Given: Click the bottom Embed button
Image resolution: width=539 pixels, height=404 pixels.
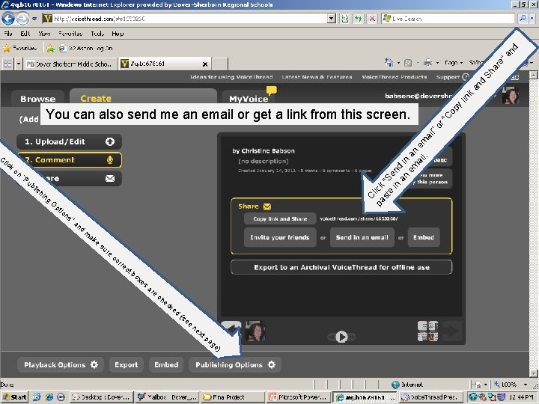Looking at the screenshot, I should 166,364.
